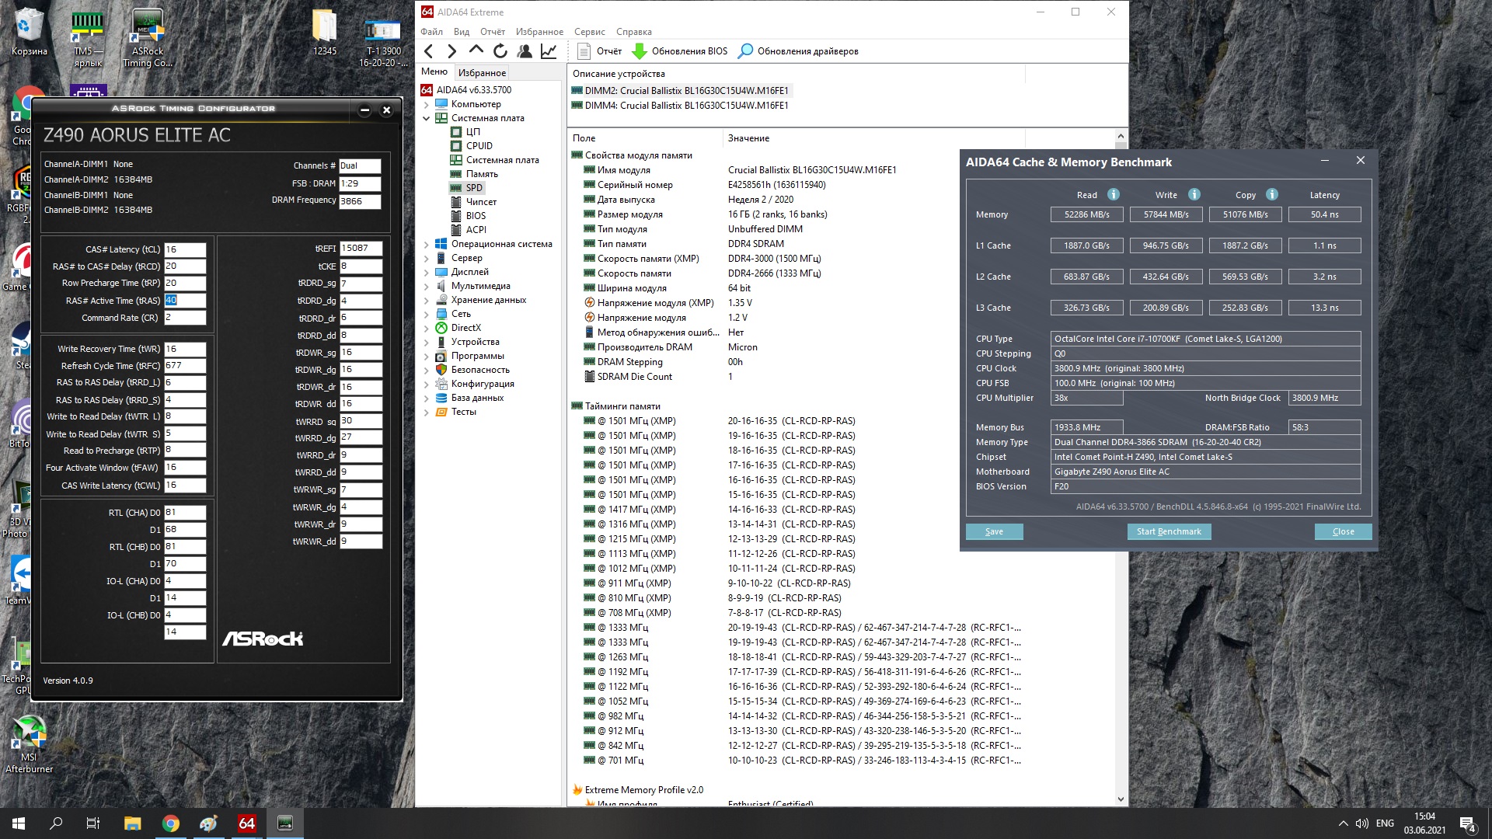This screenshot has height=839, width=1492.
Task: Open MSI Afterburner desktop icon
Action: click(x=29, y=744)
